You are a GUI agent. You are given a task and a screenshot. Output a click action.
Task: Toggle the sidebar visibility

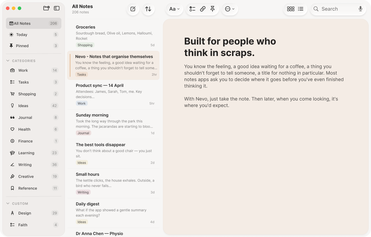56,9
